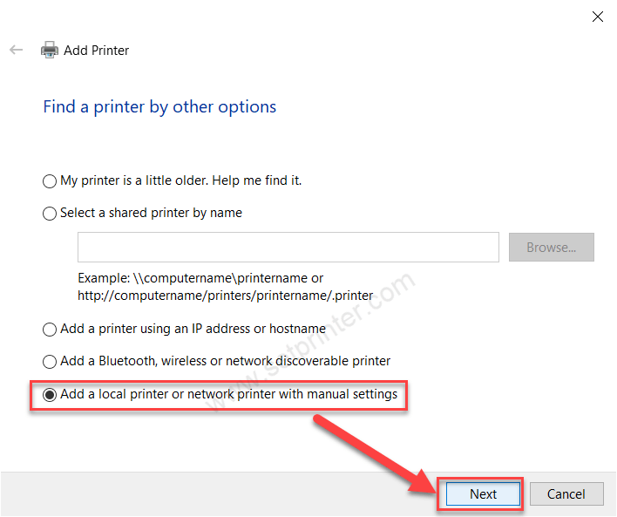Select the local printer with manual settings radio circle
This screenshot has height=517, width=617.
[x=50, y=395]
